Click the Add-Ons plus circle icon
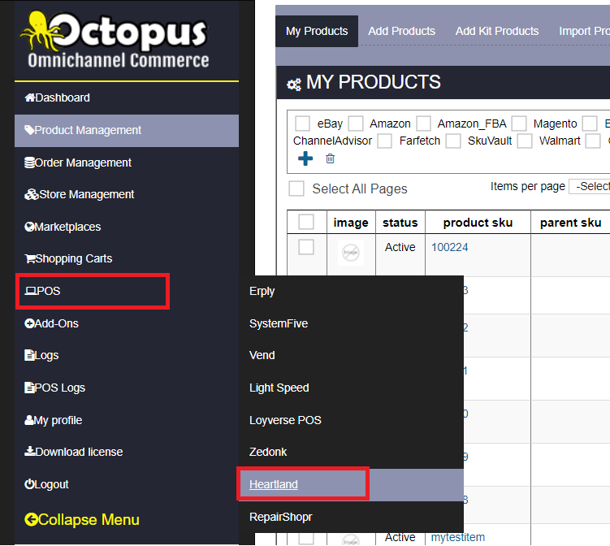Viewport: 610px width, 546px height. (x=29, y=323)
